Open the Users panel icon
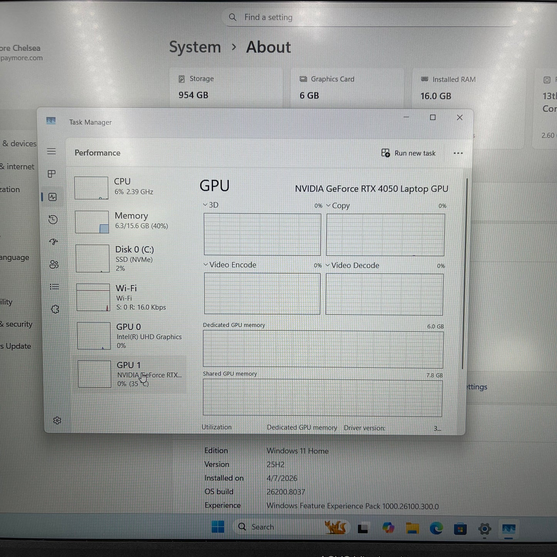 click(x=54, y=264)
